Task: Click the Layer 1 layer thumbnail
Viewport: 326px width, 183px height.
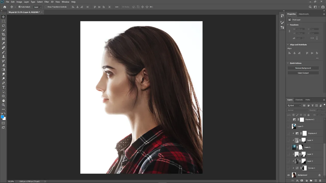Action: (x=294, y=147)
